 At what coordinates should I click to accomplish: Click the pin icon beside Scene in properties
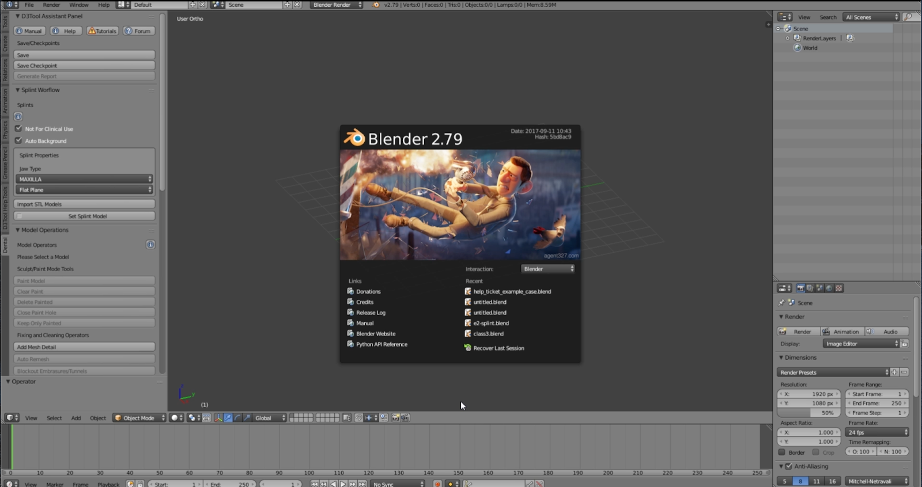[781, 303]
